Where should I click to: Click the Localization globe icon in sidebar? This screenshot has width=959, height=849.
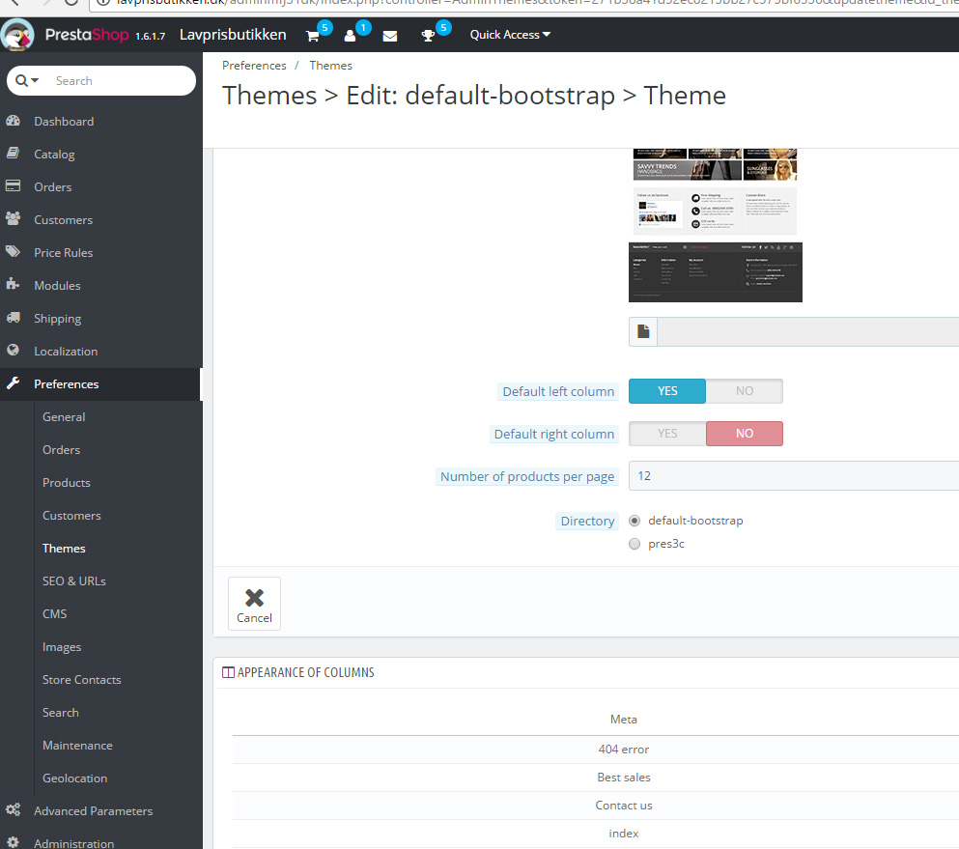13,350
